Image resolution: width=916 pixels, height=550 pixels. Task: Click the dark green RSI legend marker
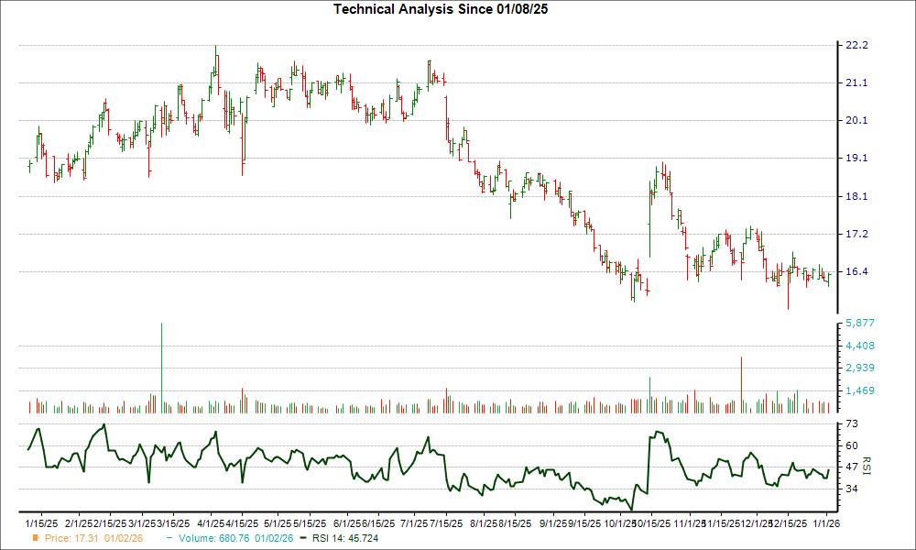(306, 538)
